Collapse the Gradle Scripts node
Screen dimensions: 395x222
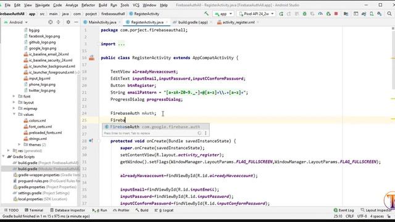(3, 157)
